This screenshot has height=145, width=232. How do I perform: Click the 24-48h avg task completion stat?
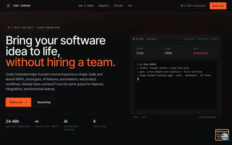pyautogui.click(x=18, y=124)
